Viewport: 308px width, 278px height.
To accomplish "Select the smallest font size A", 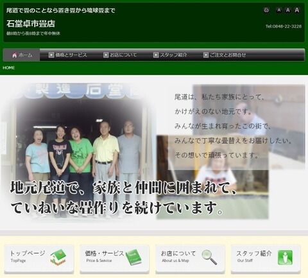I will 278,10.
